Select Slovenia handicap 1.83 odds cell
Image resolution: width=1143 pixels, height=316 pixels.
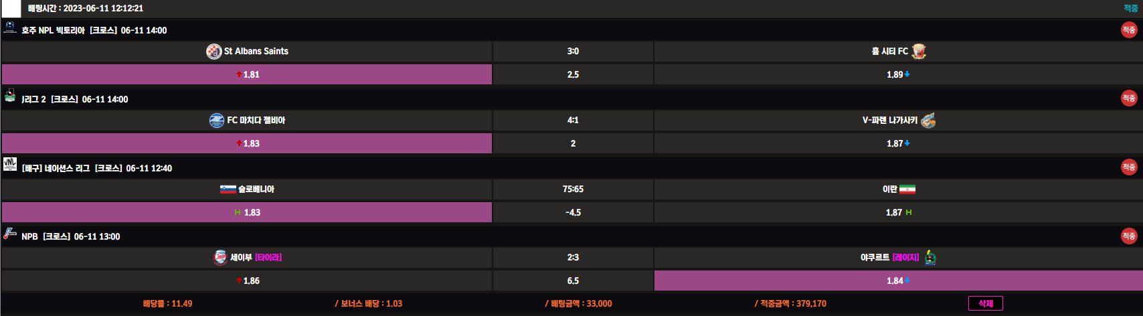click(247, 212)
